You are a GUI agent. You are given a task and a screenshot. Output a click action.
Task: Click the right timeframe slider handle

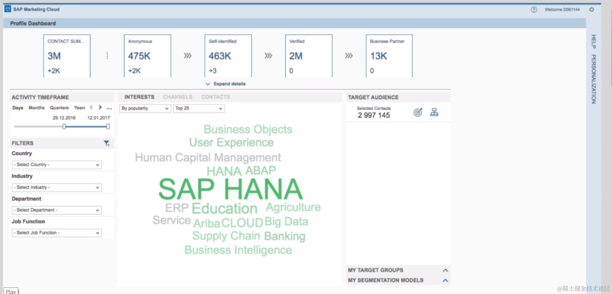coord(108,126)
